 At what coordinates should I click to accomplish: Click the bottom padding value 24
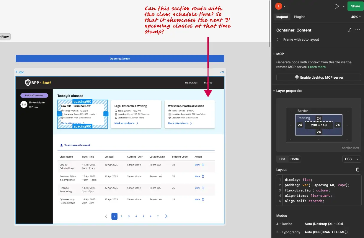tap(319, 132)
